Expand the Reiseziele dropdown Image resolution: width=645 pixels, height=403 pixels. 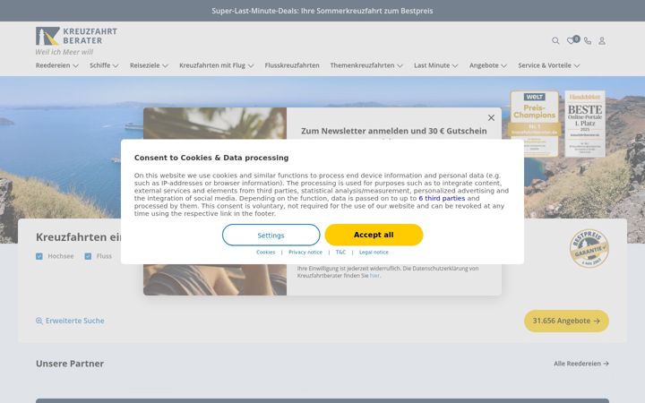(x=149, y=65)
